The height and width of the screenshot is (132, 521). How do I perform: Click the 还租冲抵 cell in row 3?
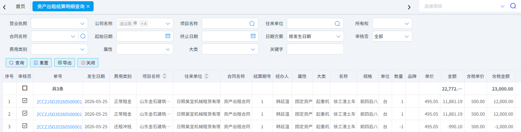point(123,127)
